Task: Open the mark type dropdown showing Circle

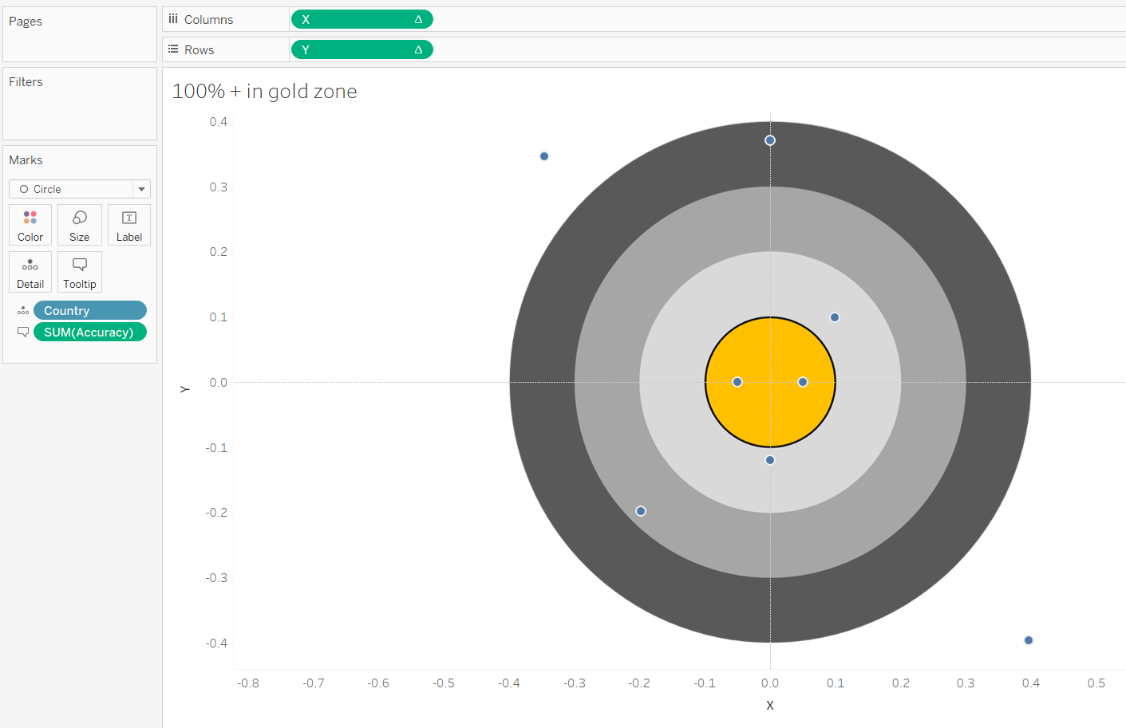Action: [140, 189]
